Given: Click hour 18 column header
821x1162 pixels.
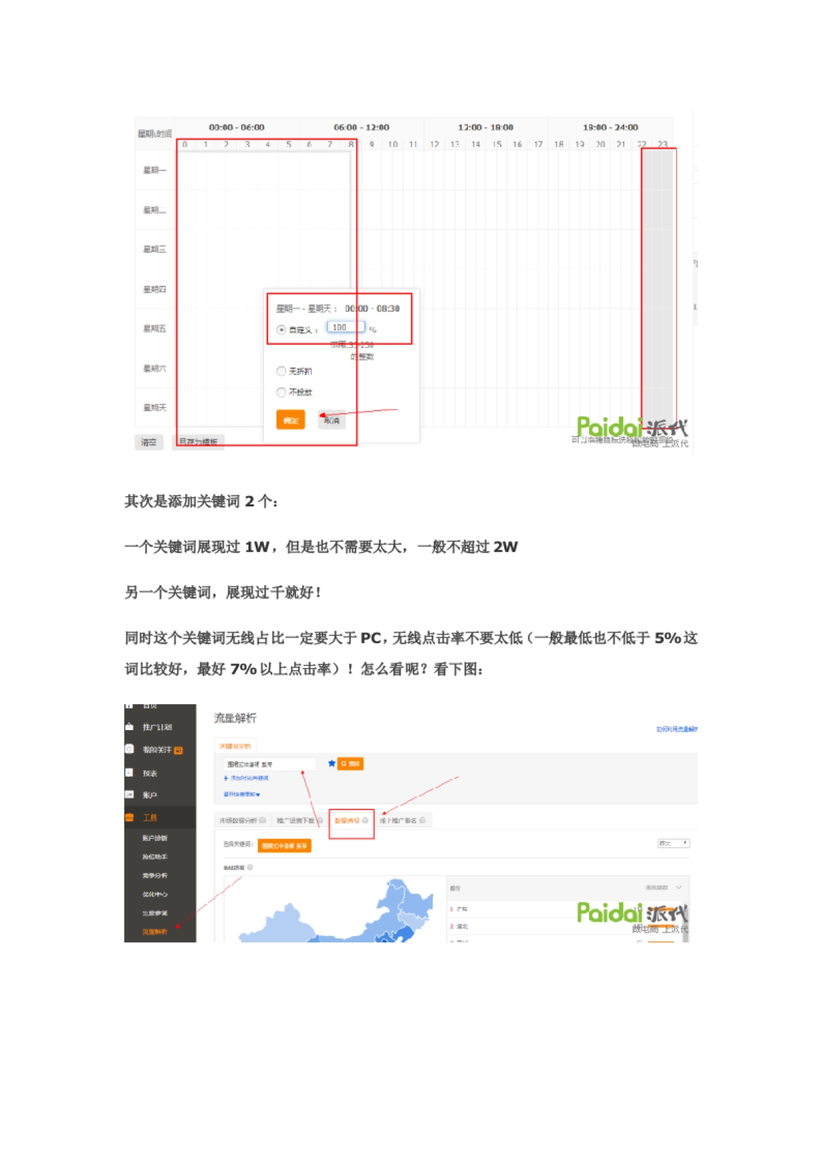Looking at the screenshot, I should point(559,144).
